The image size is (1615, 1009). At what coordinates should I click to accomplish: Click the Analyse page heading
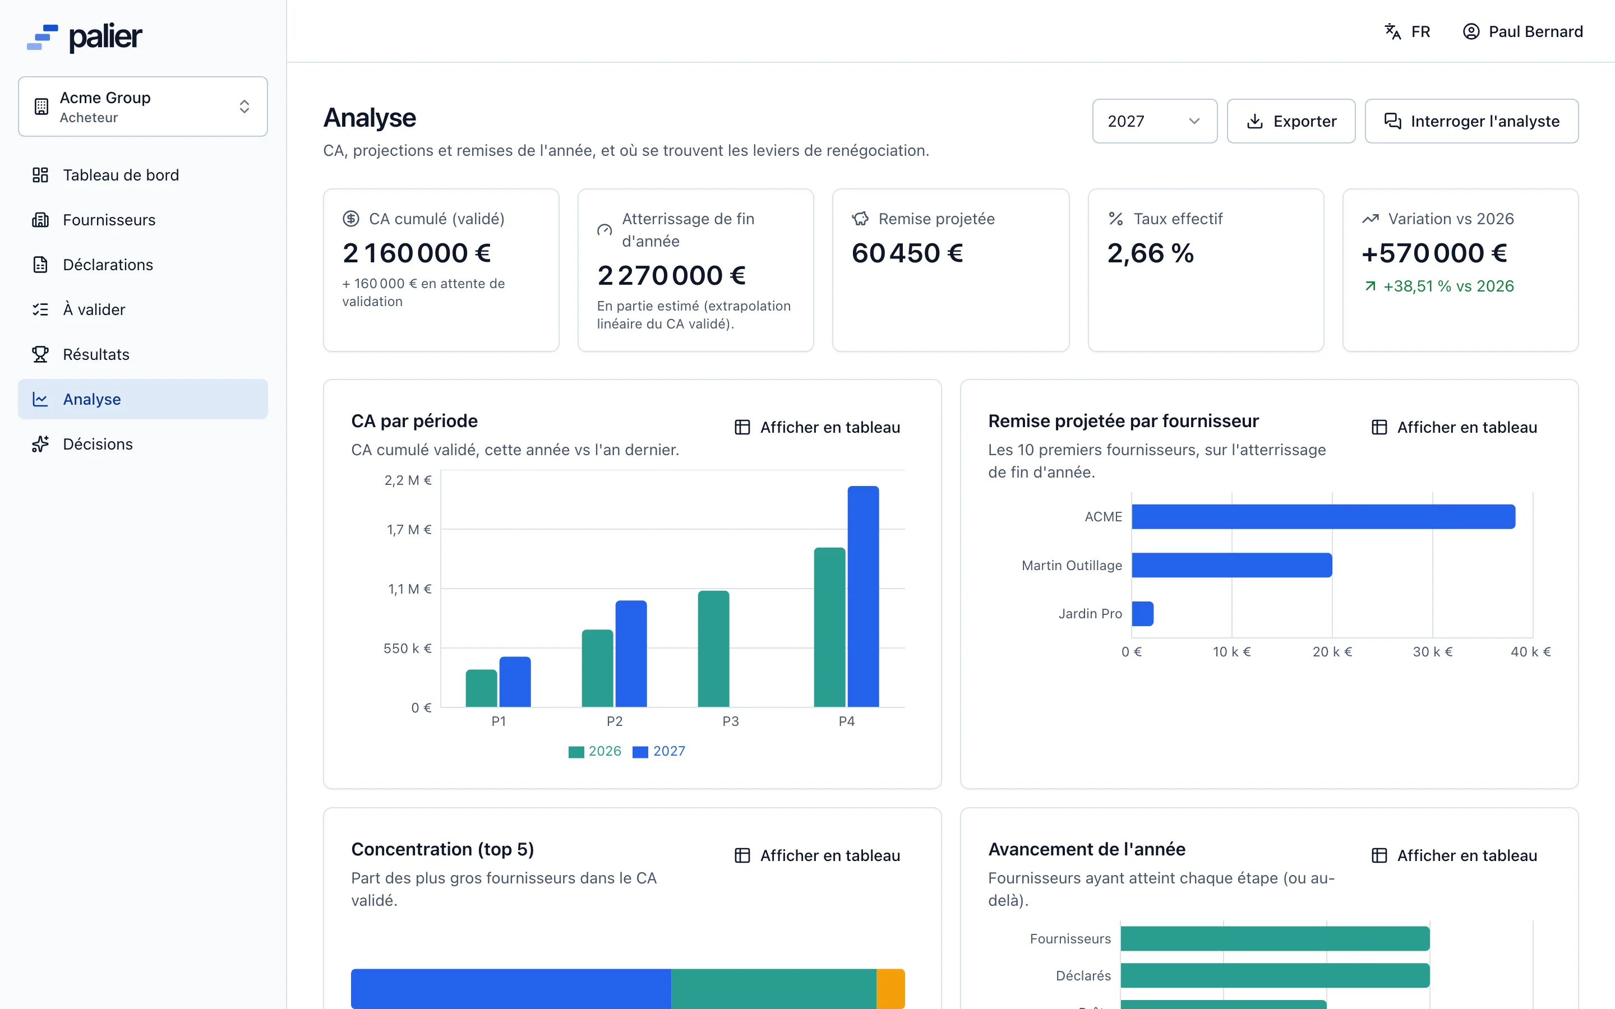pyautogui.click(x=370, y=118)
